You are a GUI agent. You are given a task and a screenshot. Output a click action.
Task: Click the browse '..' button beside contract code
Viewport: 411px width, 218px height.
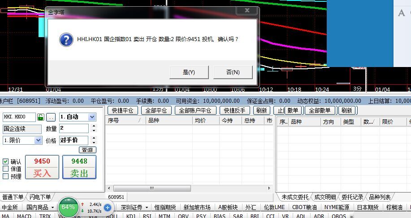pyautogui.click(x=51, y=117)
